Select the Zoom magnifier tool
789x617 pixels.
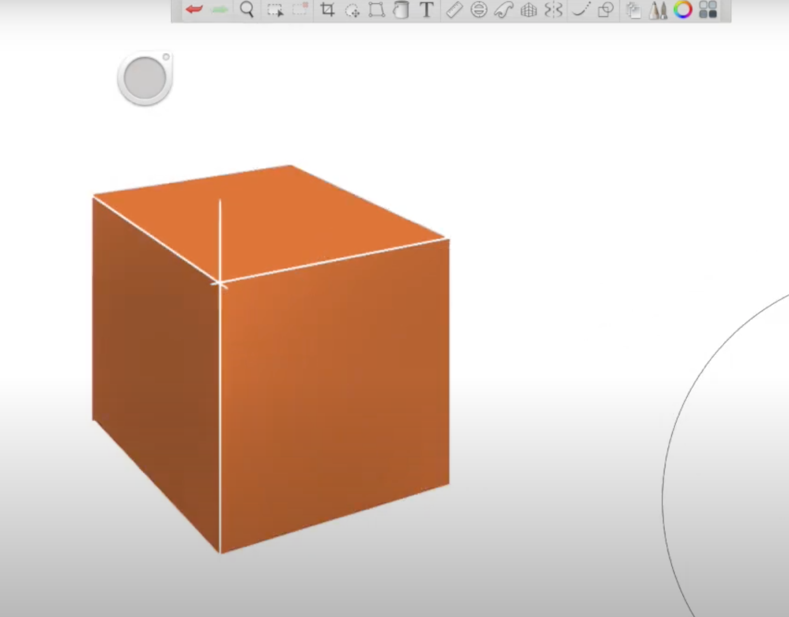(x=247, y=9)
